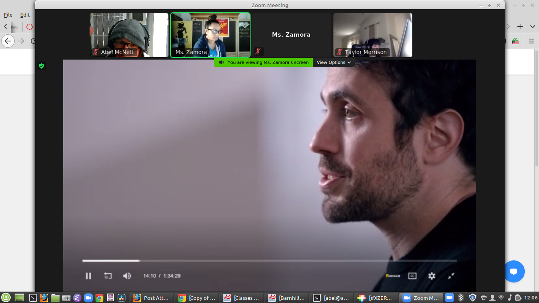Viewport: 539px width, 303px height.
Task: Pause the shared video playback
Action: coord(88,276)
